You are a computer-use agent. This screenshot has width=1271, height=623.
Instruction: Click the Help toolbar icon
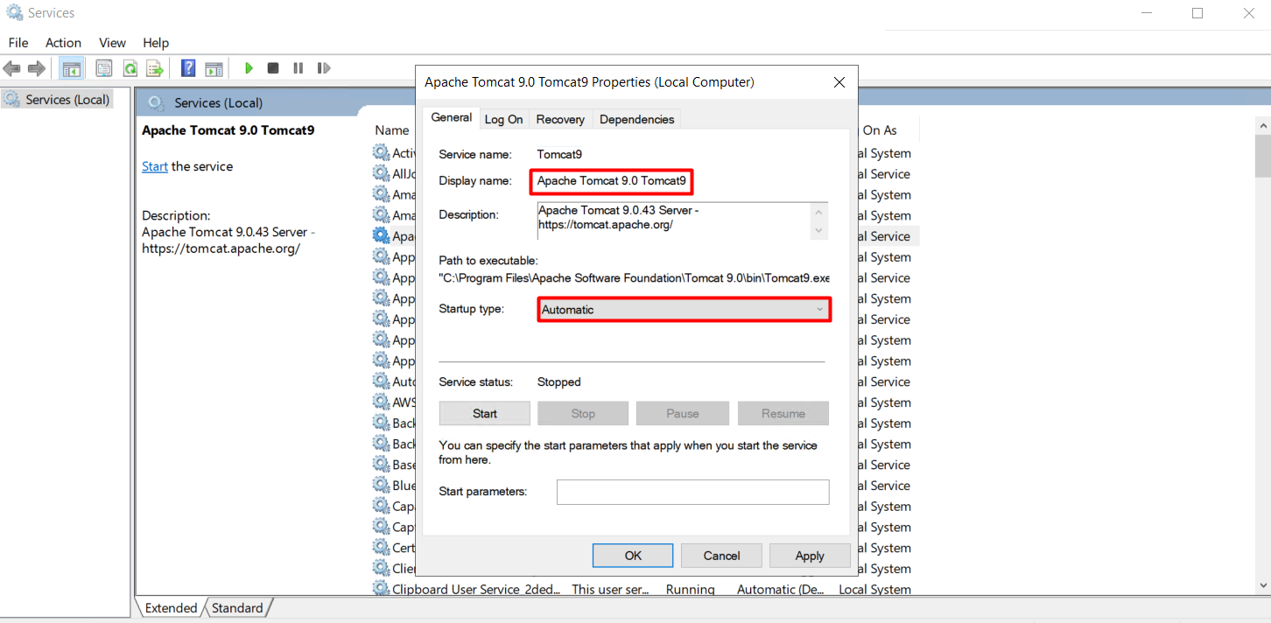(187, 67)
